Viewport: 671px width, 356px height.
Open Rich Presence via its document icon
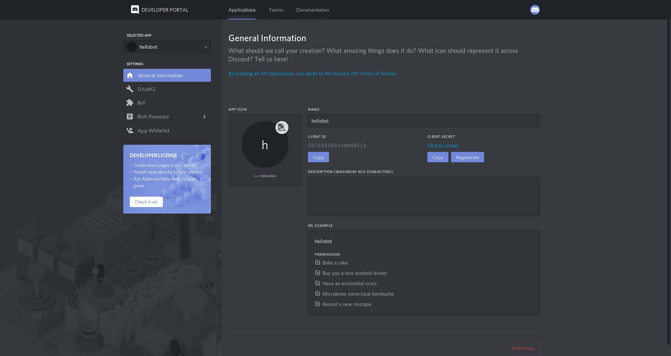coord(130,117)
